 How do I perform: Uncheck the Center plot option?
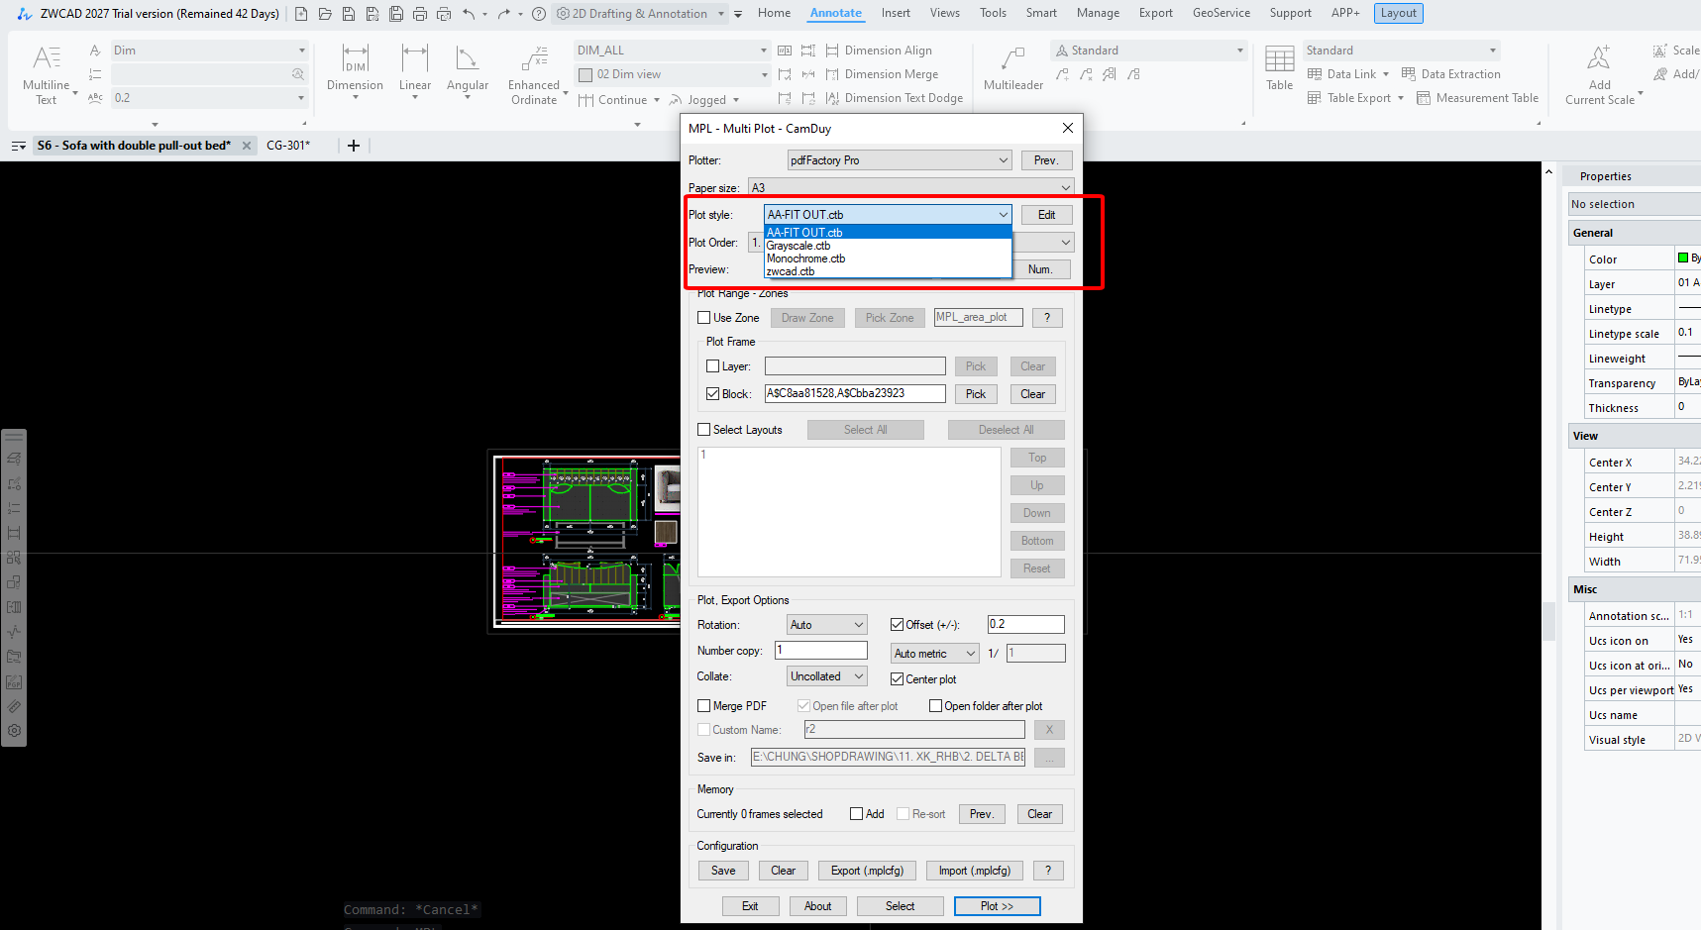coord(897,679)
